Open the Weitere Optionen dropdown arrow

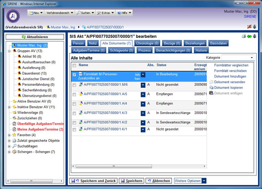(x=204, y=181)
